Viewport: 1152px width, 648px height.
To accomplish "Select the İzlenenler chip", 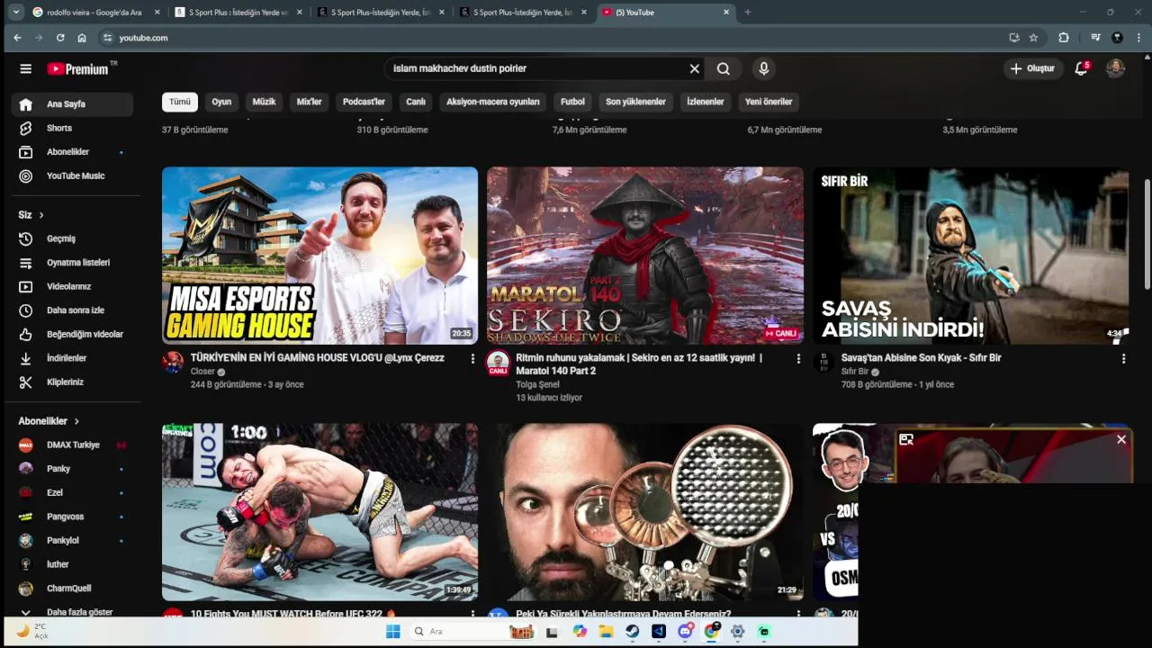I will click(x=706, y=102).
